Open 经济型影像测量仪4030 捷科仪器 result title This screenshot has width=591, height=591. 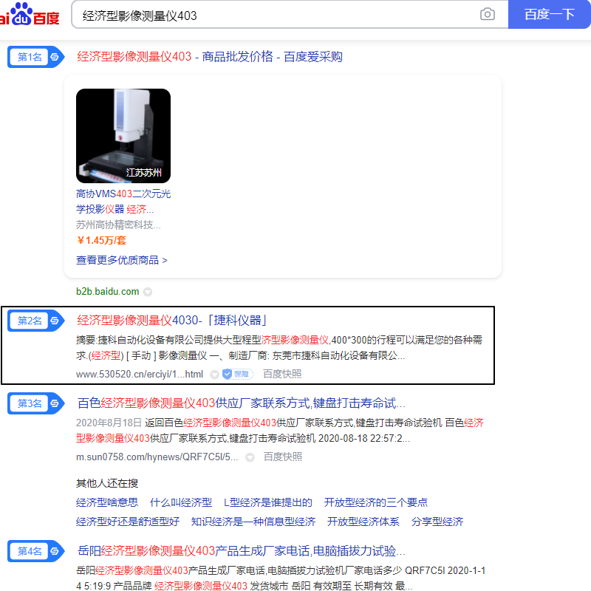(x=172, y=321)
